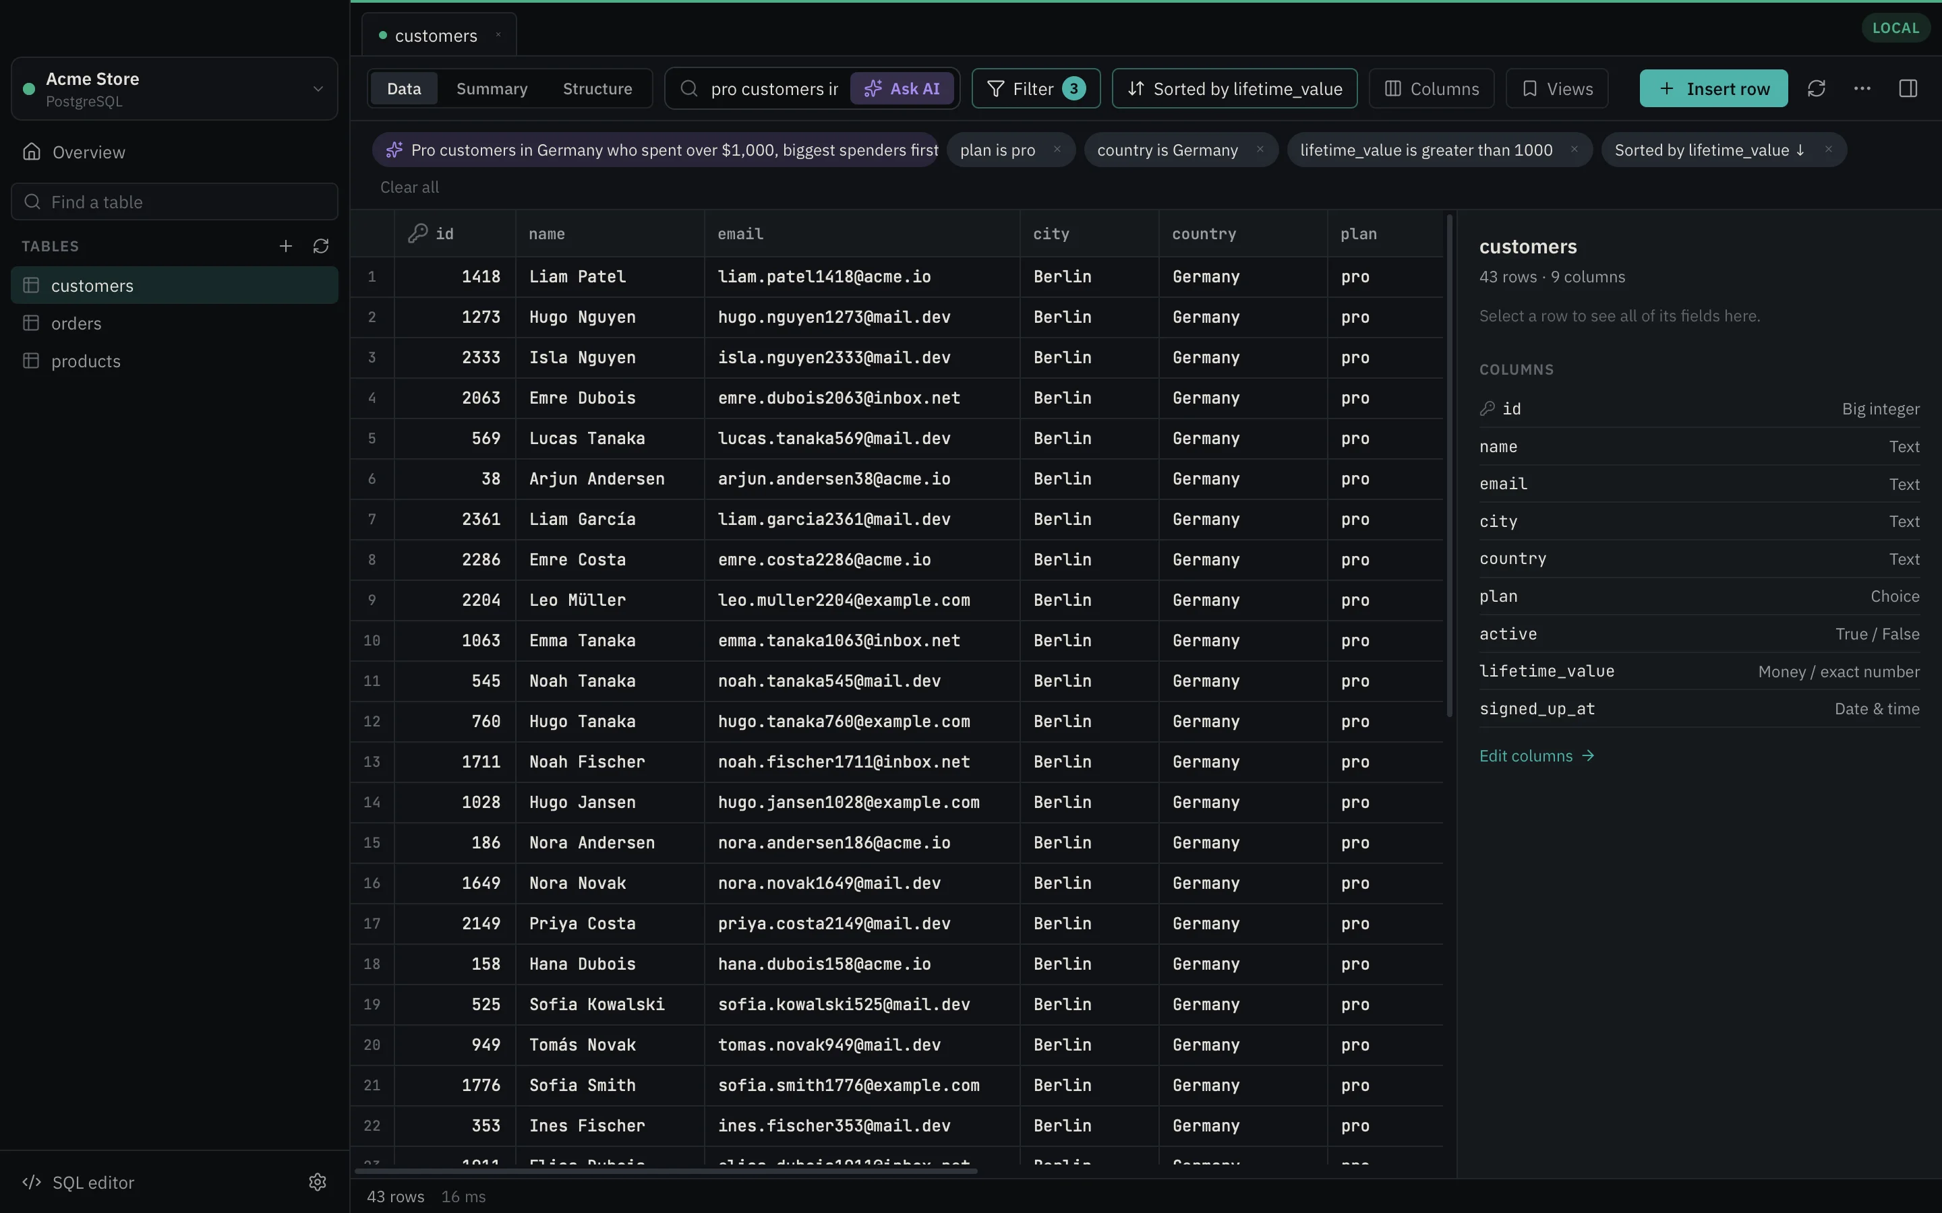Viewport: 1942px width, 1213px height.
Task: Select the row for Liam Patel
Action: click(x=896, y=277)
